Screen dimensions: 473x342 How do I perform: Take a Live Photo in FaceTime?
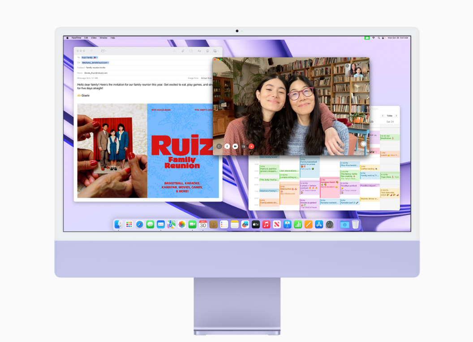tap(363, 144)
